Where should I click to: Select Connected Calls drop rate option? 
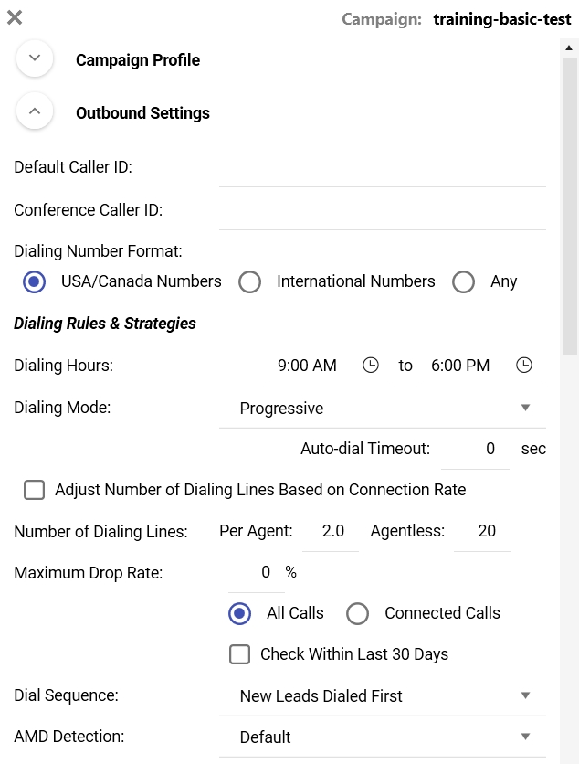tap(357, 613)
